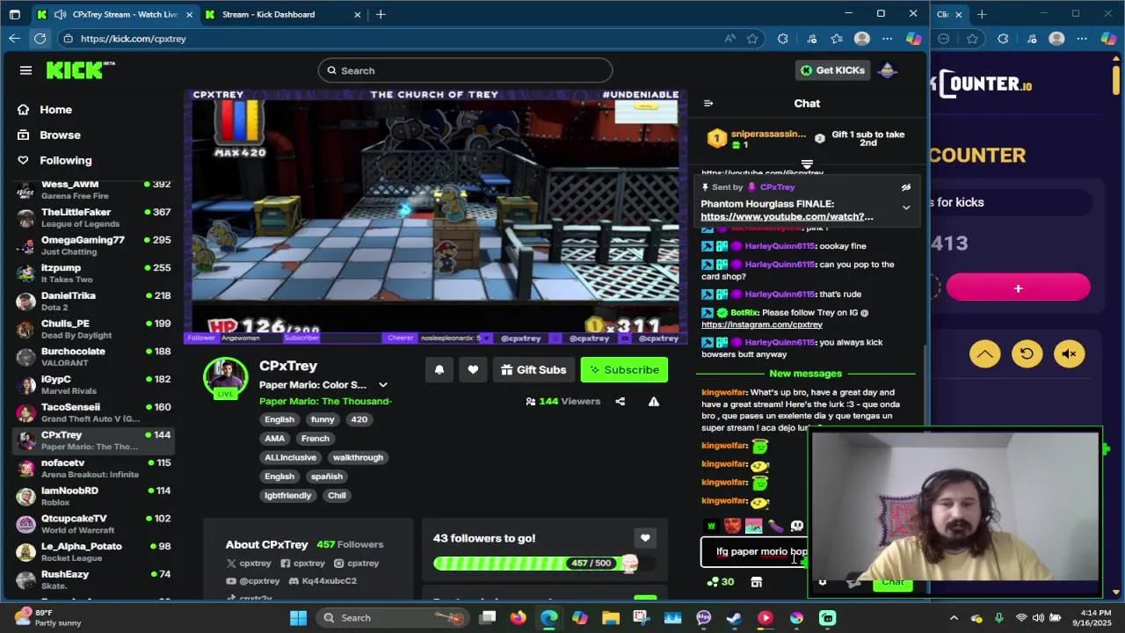Expand the stream title dropdown arrow
Viewport: 1125px width, 633px height.
pyautogui.click(x=383, y=385)
